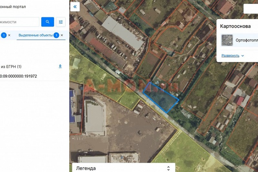Focus the real estate search field
The image size is (258, 172).
(19, 22)
